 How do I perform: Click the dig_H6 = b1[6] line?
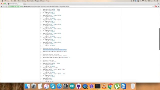pos(47,78)
